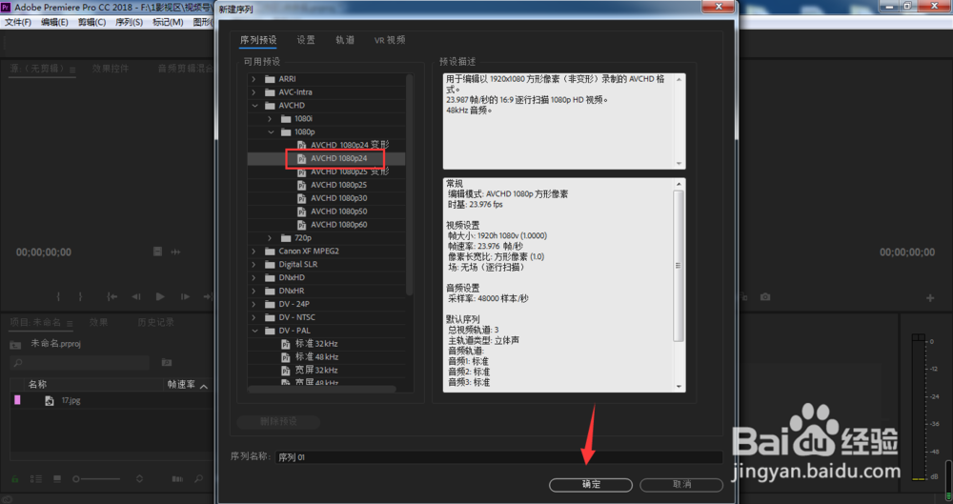The width and height of the screenshot is (953, 504).
Task: Expand the DV - NTSC folder
Action: 254,317
